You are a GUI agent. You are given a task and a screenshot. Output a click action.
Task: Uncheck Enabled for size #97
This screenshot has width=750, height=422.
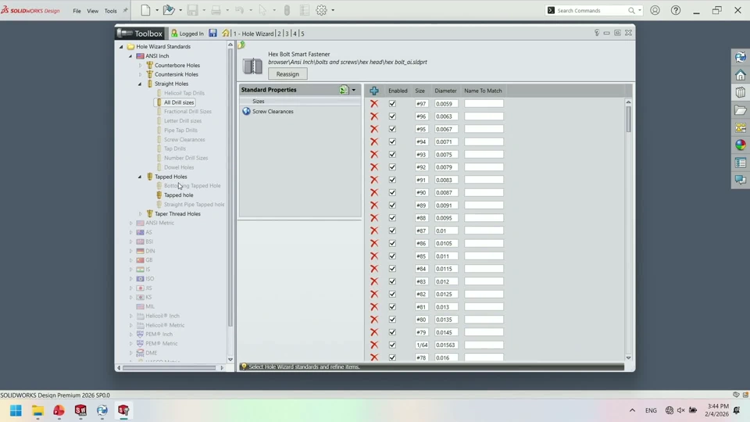[x=392, y=103]
